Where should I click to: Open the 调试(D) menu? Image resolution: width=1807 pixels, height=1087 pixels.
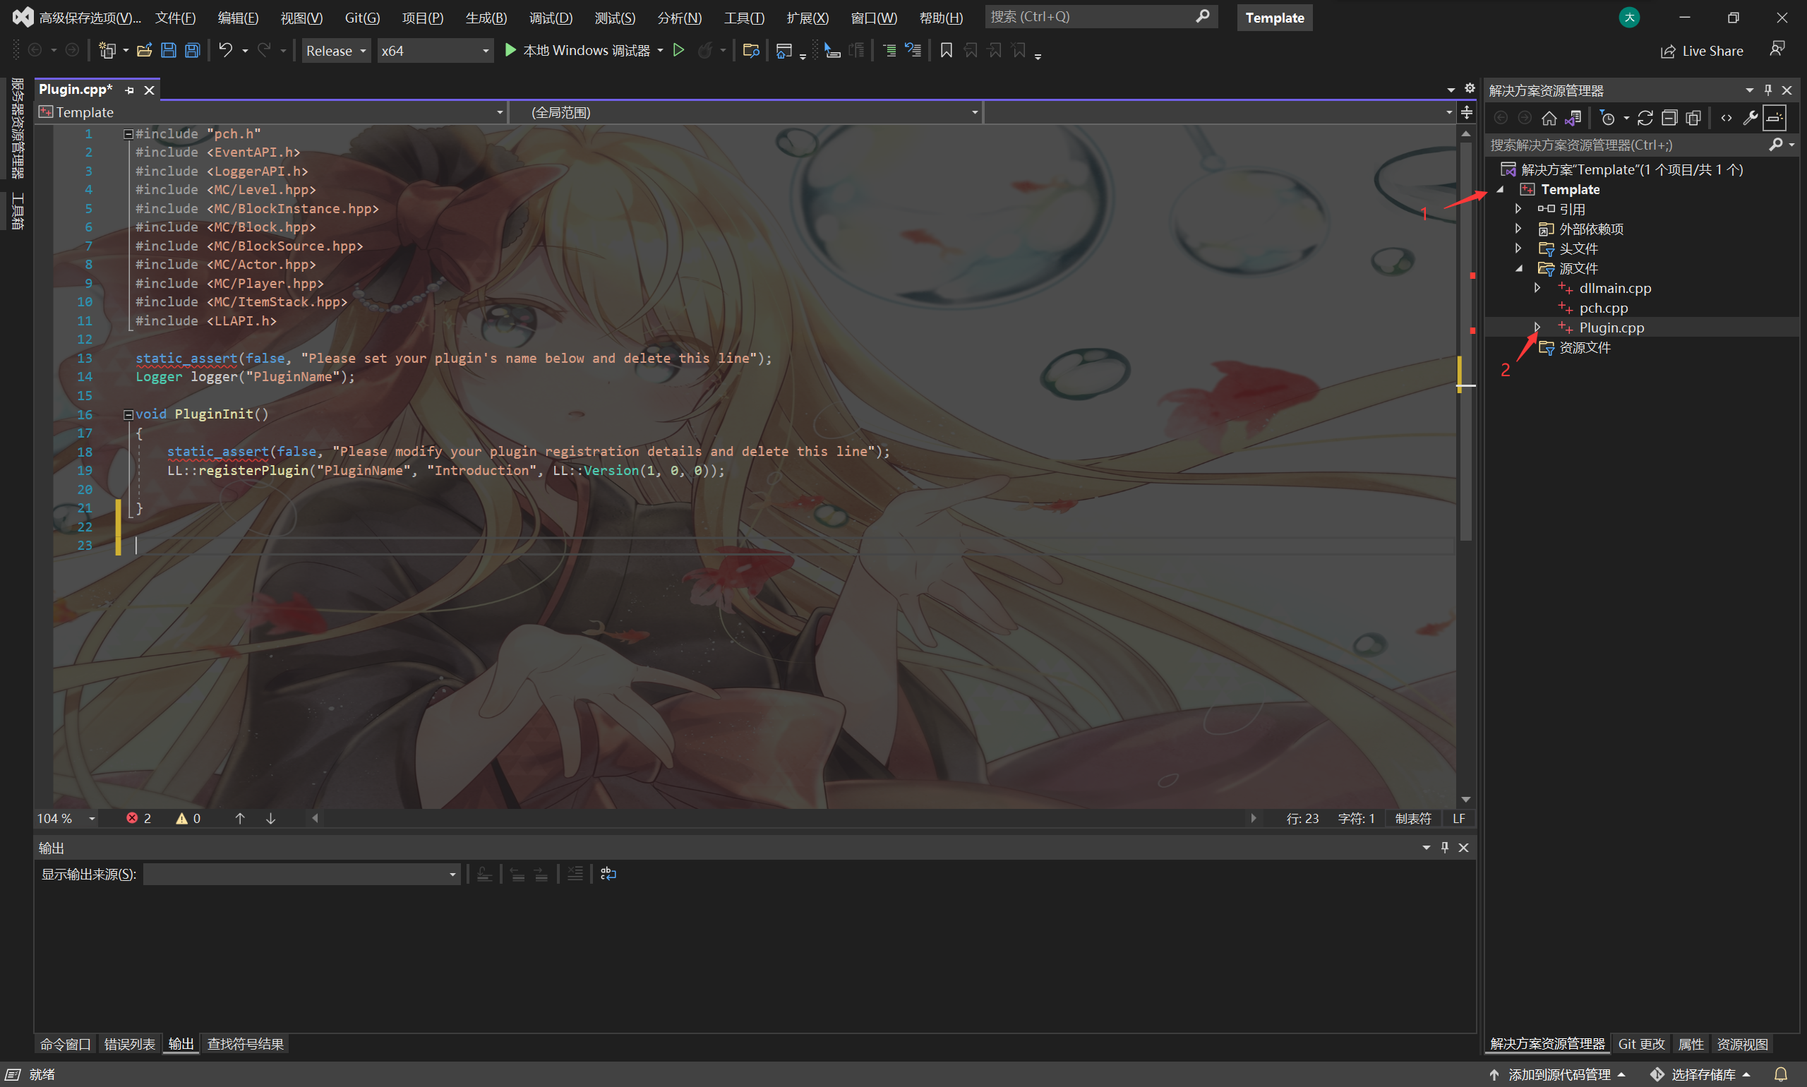coord(551,18)
